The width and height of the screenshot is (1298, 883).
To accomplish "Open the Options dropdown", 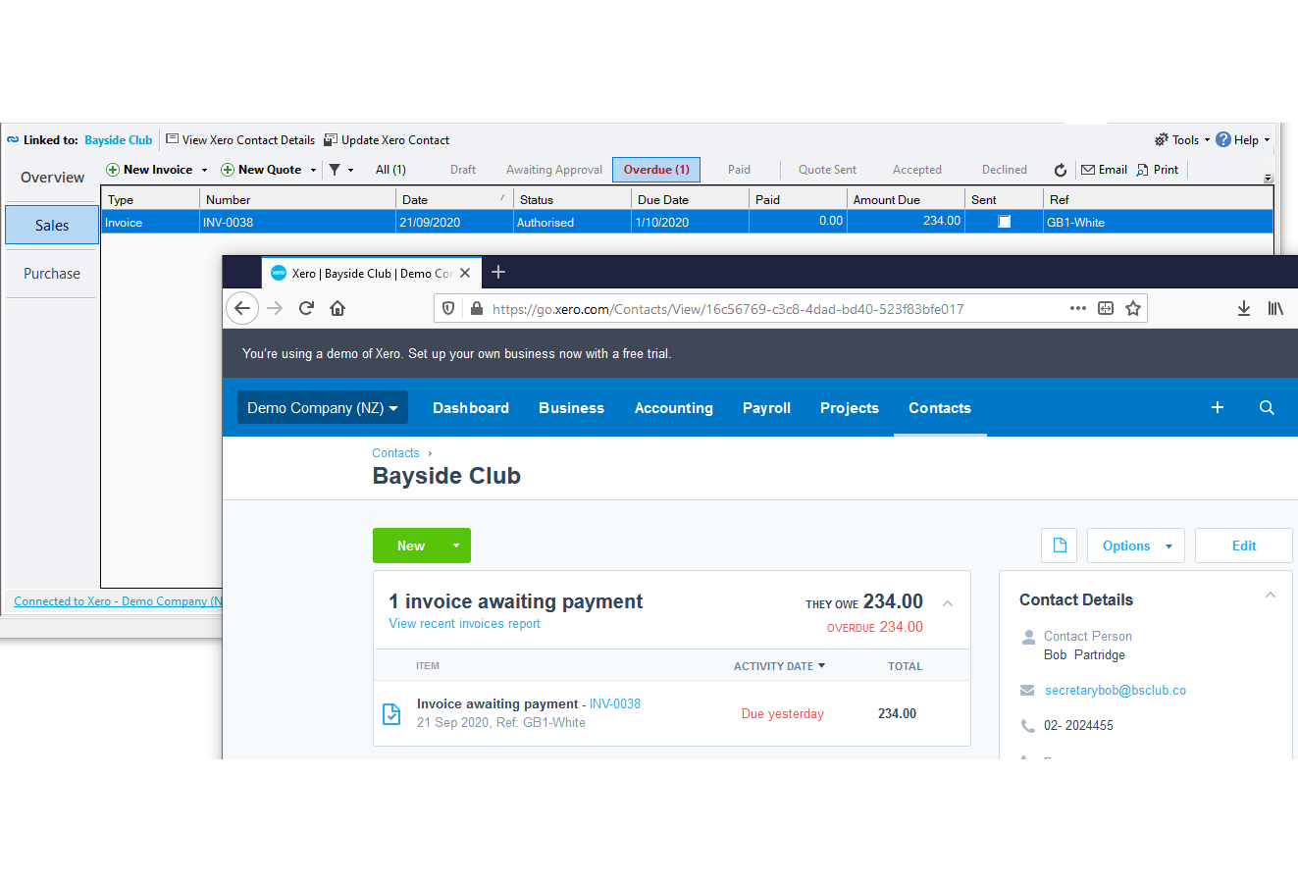I will coord(1136,545).
